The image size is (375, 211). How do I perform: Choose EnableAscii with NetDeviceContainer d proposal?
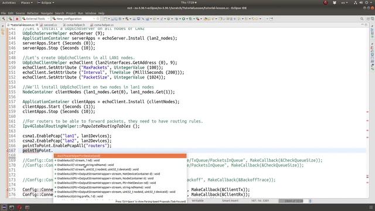pyautogui.click(x=120, y=174)
